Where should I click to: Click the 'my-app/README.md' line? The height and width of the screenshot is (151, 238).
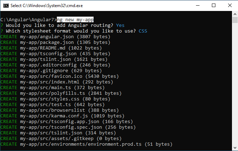51,48
